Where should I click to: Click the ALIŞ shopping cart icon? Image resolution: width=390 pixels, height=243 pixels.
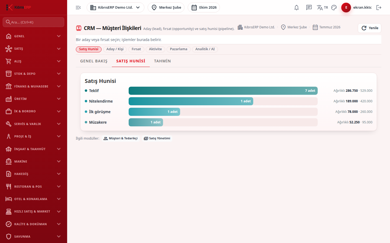coord(9,61)
